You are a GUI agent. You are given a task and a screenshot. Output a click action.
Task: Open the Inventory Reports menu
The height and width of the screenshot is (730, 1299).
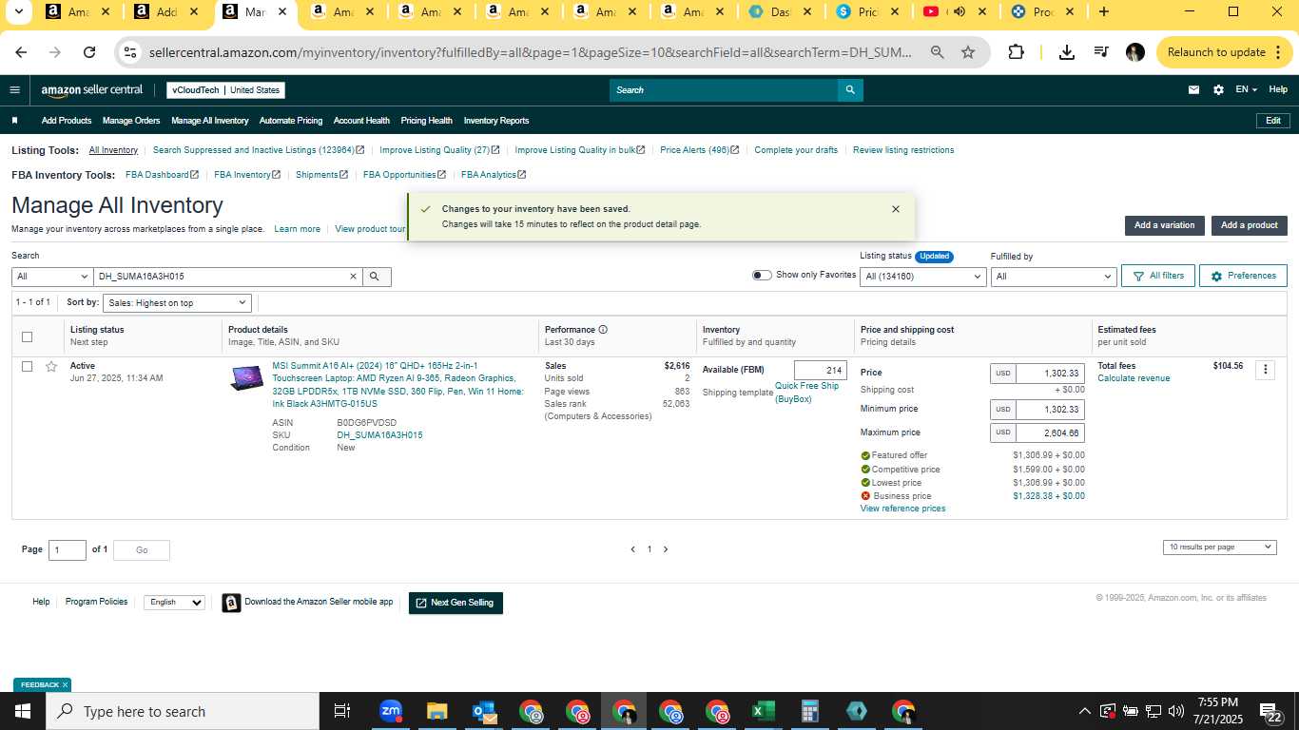coord(496,121)
